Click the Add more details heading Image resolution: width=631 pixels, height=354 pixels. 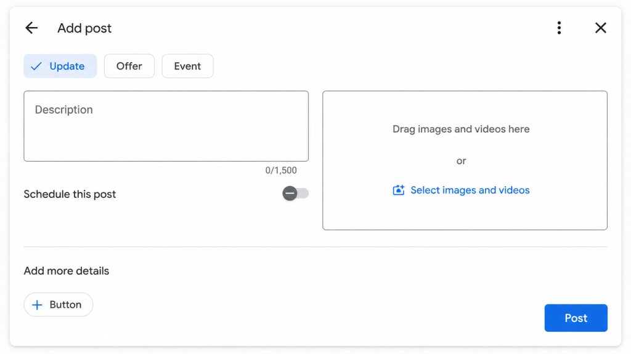(x=67, y=271)
